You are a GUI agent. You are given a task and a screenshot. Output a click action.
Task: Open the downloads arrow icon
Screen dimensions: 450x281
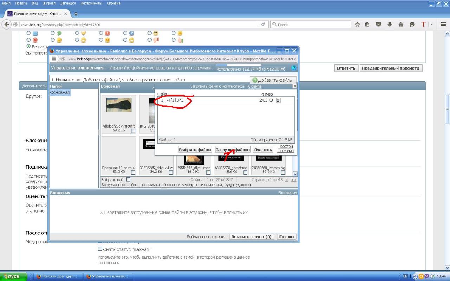click(390, 25)
